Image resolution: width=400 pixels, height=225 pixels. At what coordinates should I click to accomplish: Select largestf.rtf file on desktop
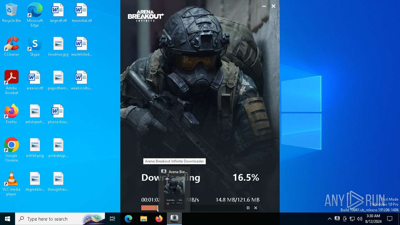[x=58, y=13]
